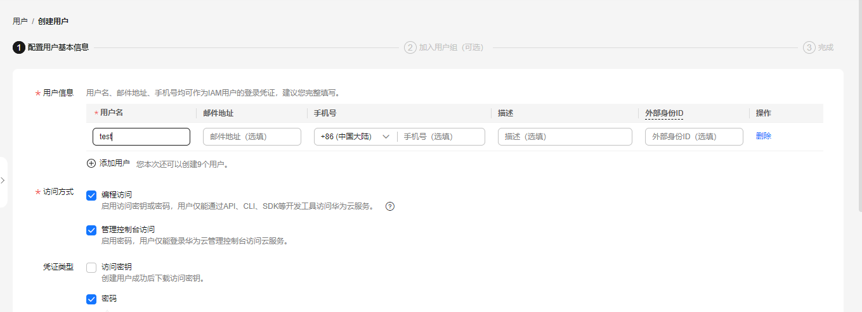Enable the 访问密钥 checkbox
862x312 pixels.
pyautogui.click(x=91, y=268)
